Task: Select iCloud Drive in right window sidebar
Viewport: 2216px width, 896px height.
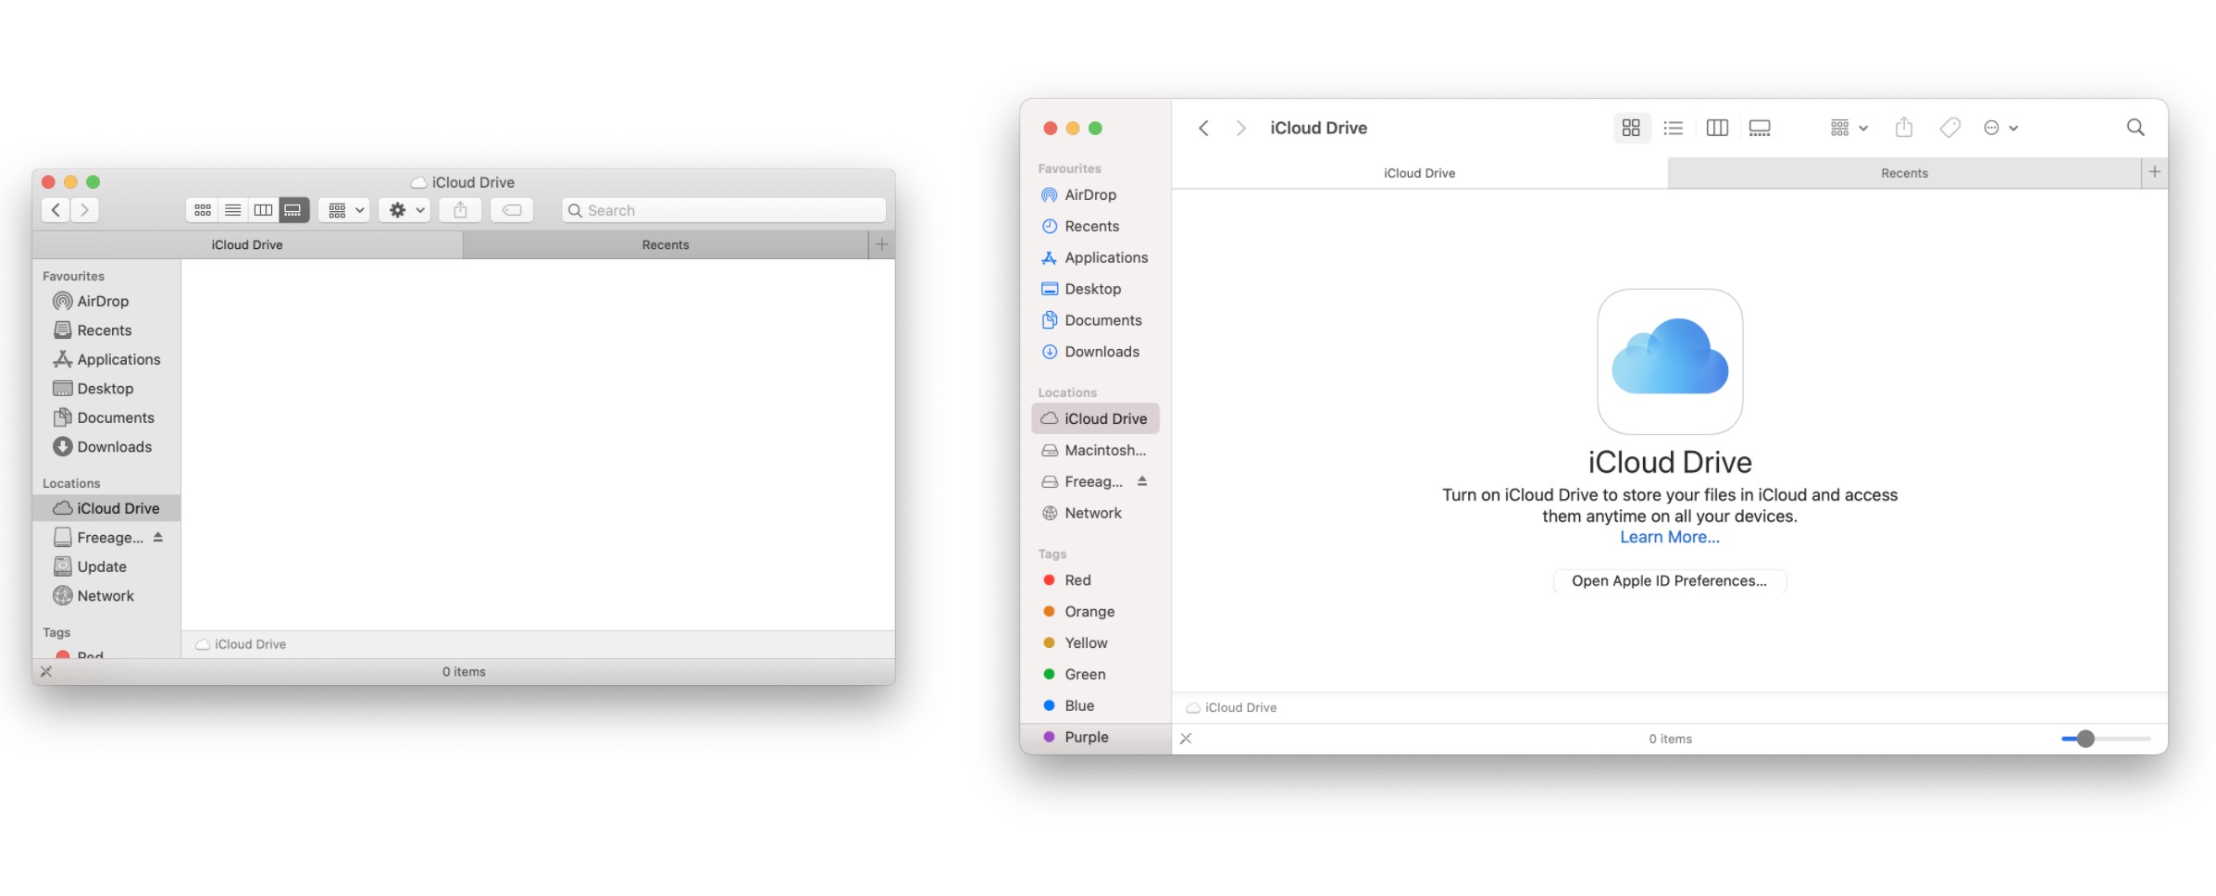Action: click(1096, 419)
